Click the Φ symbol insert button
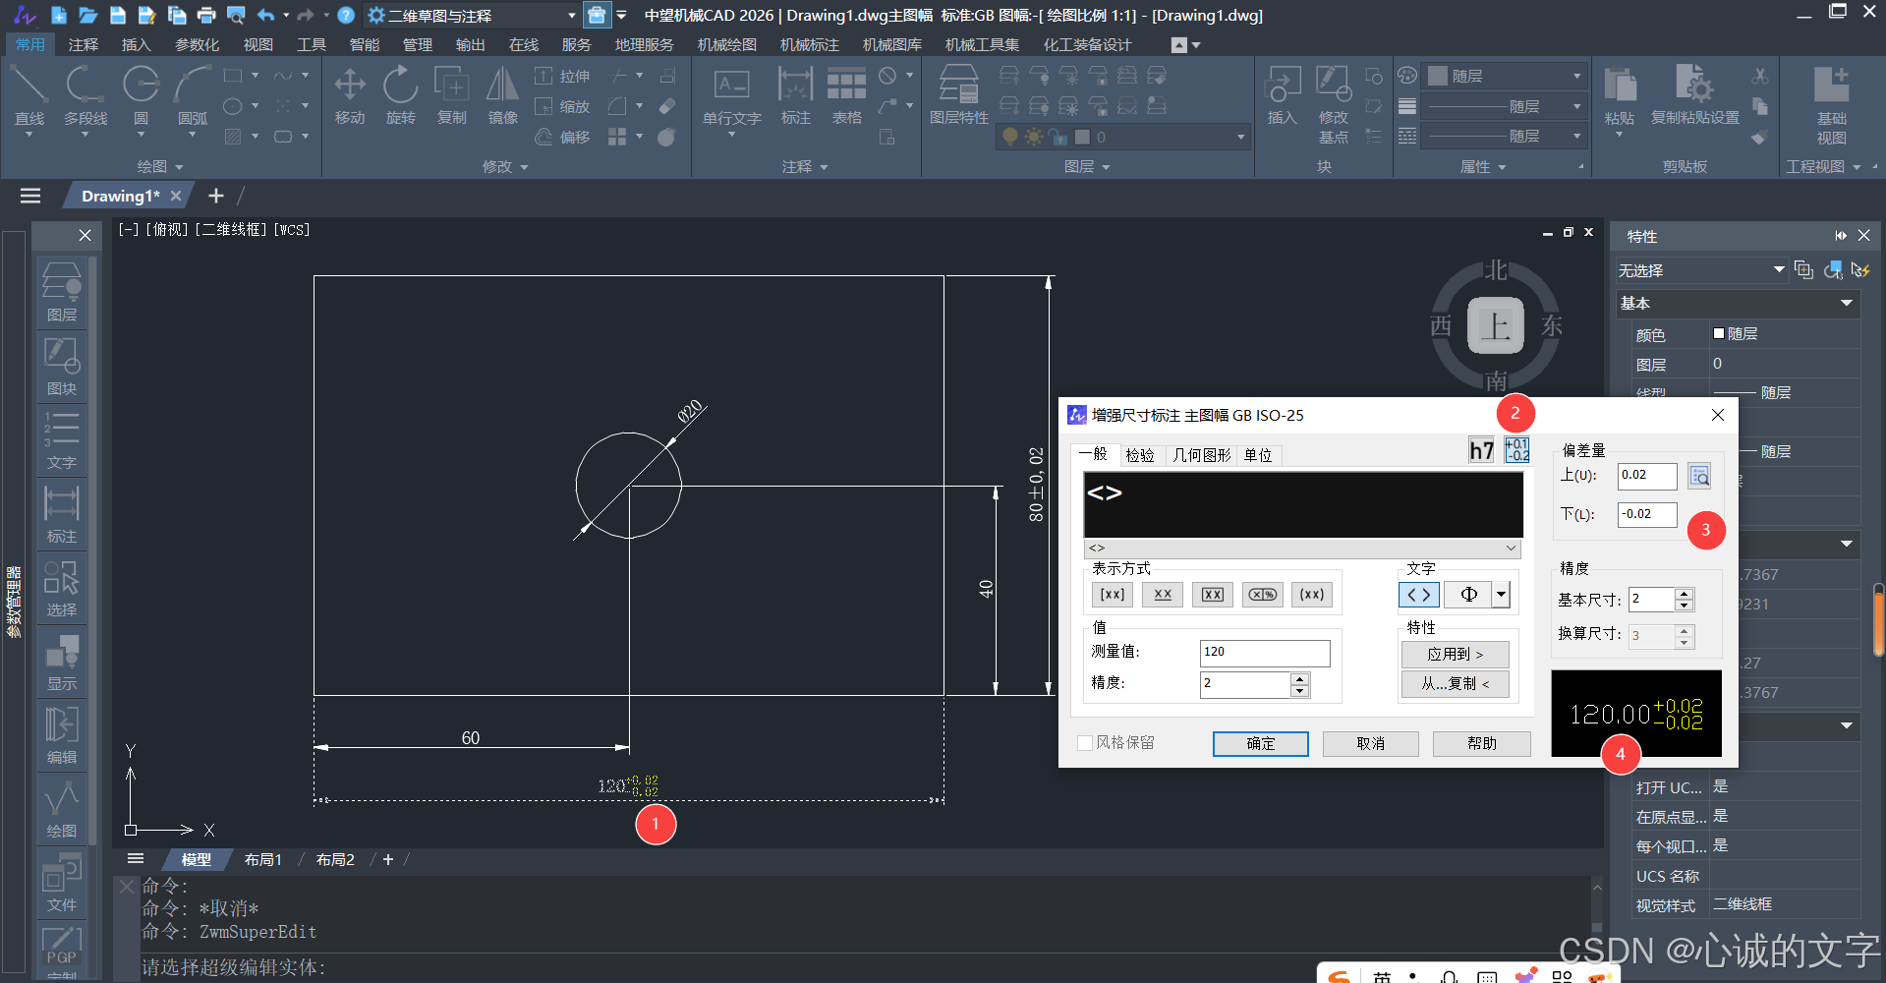Viewport: 1886px width, 983px height. pyautogui.click(x=1468, y=595)
